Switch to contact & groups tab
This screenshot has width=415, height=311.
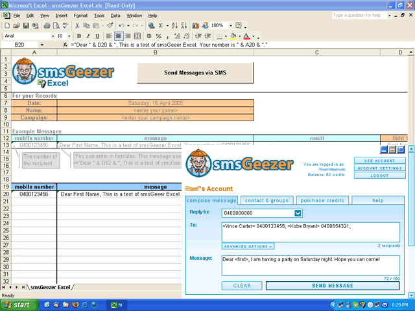click(267, 200)
